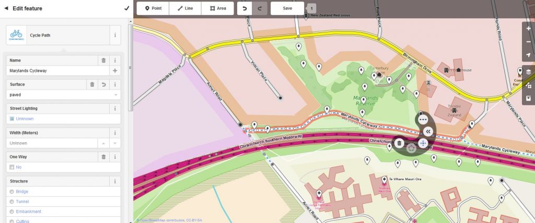Click the pending edit count badge
This screenshot has width=535, height=223.
pos(312,8)
